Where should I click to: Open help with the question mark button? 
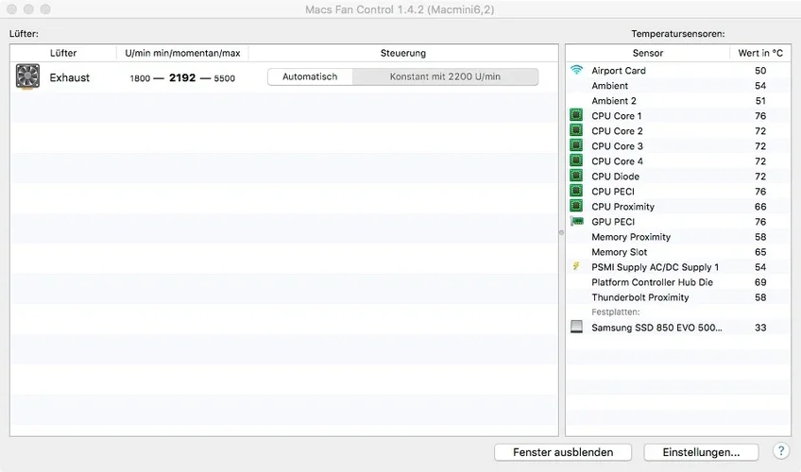(780, 451)
